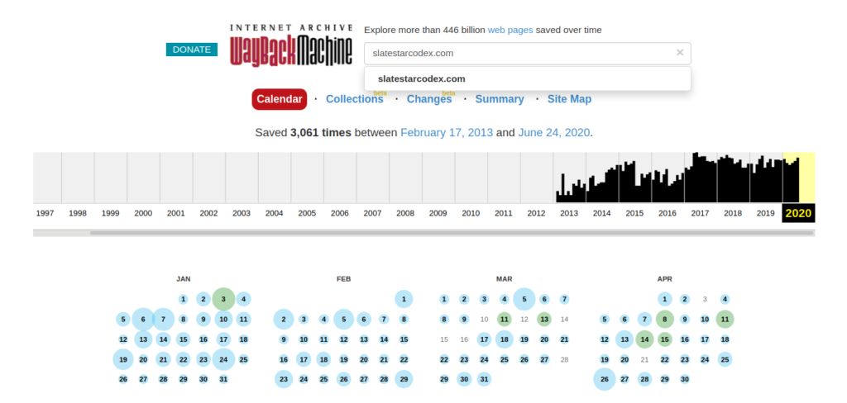Open March 30 snapshot
This screenshot has width=847, height=403.
click(x=464, y=379)
